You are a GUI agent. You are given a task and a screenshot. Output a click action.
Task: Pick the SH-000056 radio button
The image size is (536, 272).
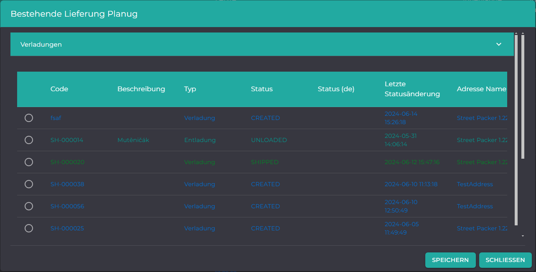[x=29, y=206]
